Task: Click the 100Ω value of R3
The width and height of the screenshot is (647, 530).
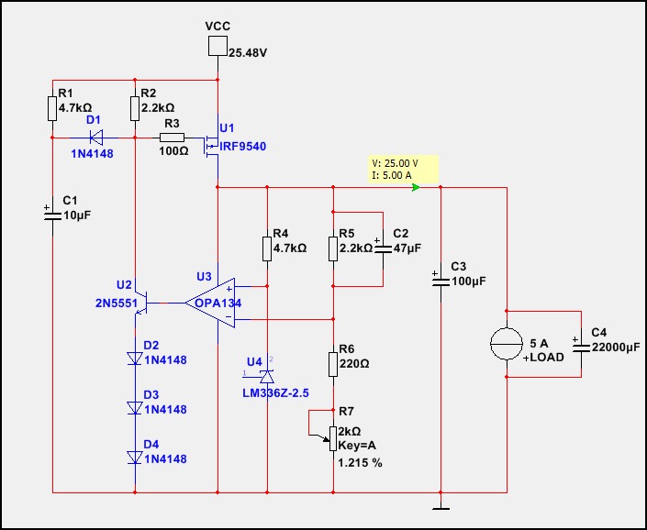Action: [173, 151]
